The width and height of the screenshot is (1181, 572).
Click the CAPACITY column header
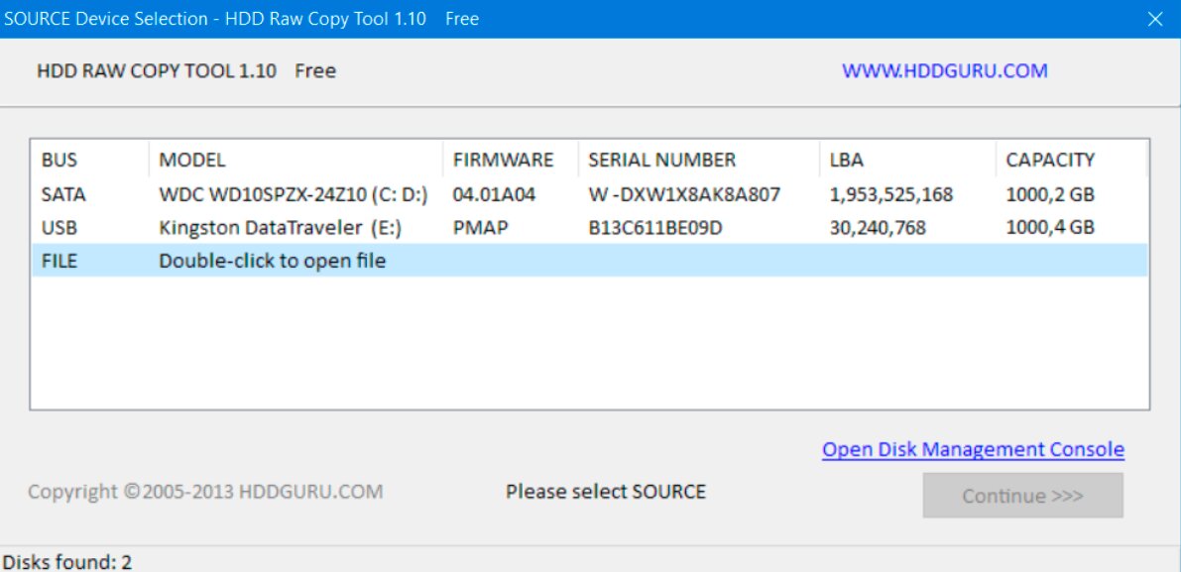[x=1071, y=161]
